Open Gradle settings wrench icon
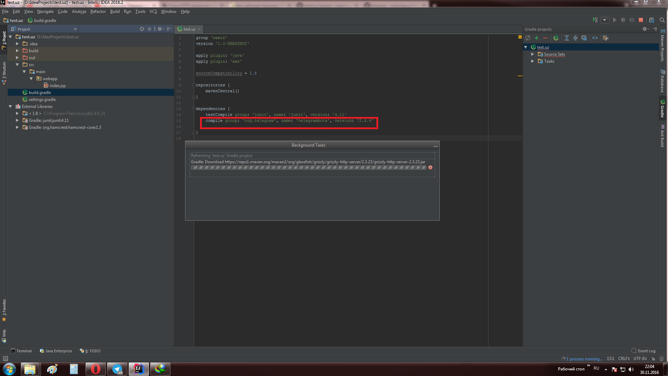The height and width of the screenshot is (376, 668). tap(606, 38)
